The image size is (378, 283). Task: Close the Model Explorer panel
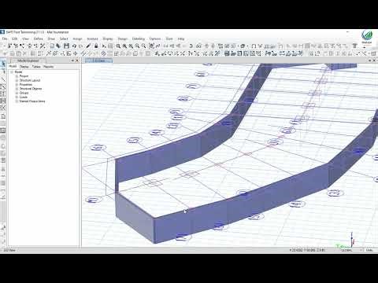77,61
